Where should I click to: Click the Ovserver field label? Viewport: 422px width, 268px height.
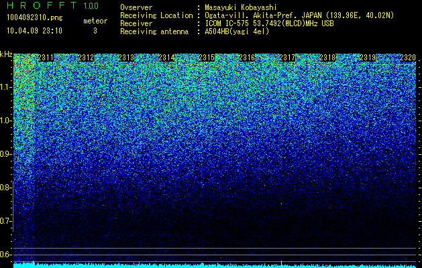coord(136,7)
